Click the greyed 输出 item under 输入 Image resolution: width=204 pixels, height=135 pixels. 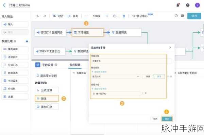pyautogui.click(x=15, y=32)
